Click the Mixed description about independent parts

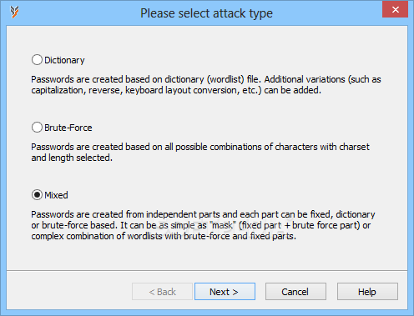203,225
